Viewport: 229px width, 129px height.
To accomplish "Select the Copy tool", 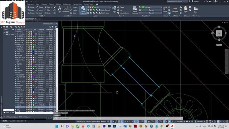I will click(x=31, y=10).
